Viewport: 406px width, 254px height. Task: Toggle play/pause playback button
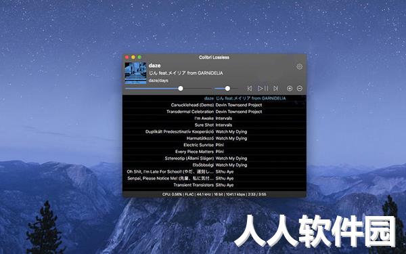coord(263,89)
